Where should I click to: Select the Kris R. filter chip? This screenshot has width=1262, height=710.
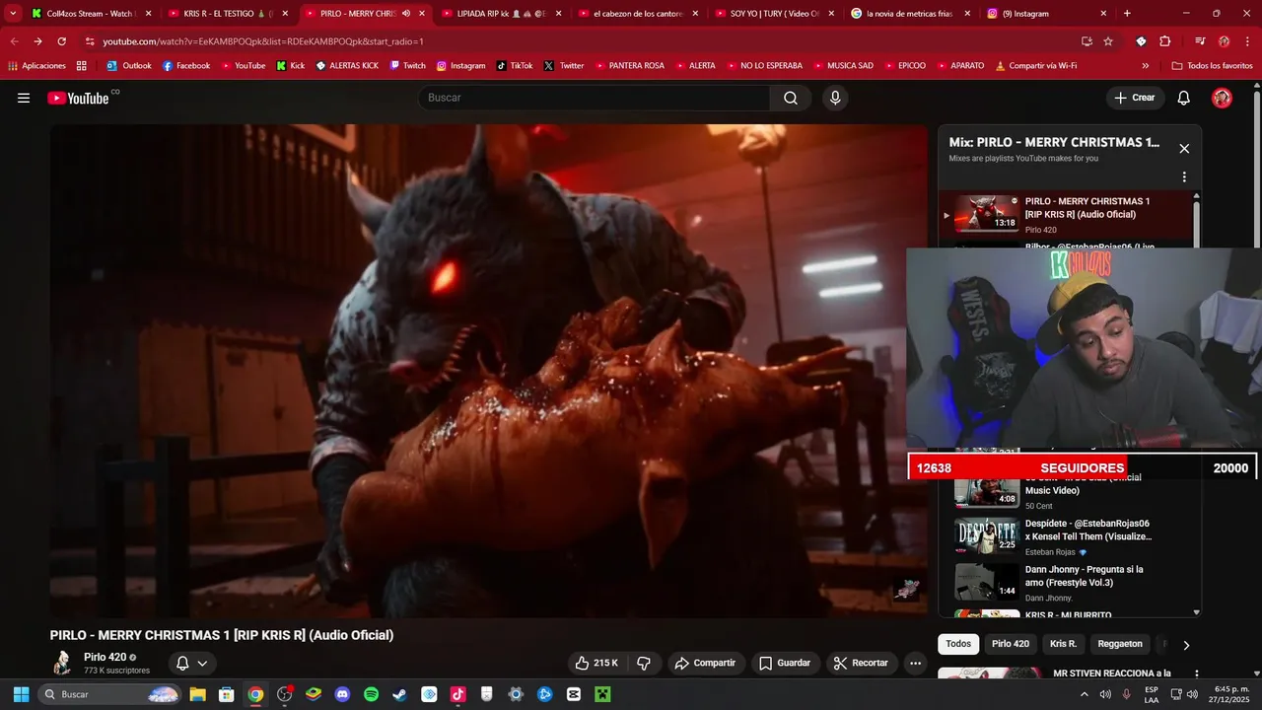click(x=1064, y=644)
